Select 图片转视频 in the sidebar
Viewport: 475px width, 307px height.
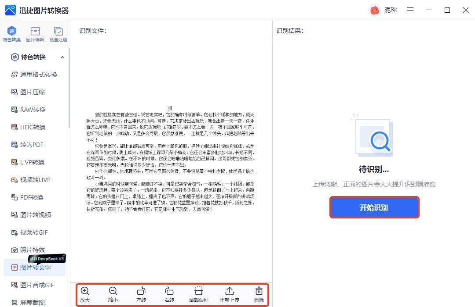coord(35,215)
